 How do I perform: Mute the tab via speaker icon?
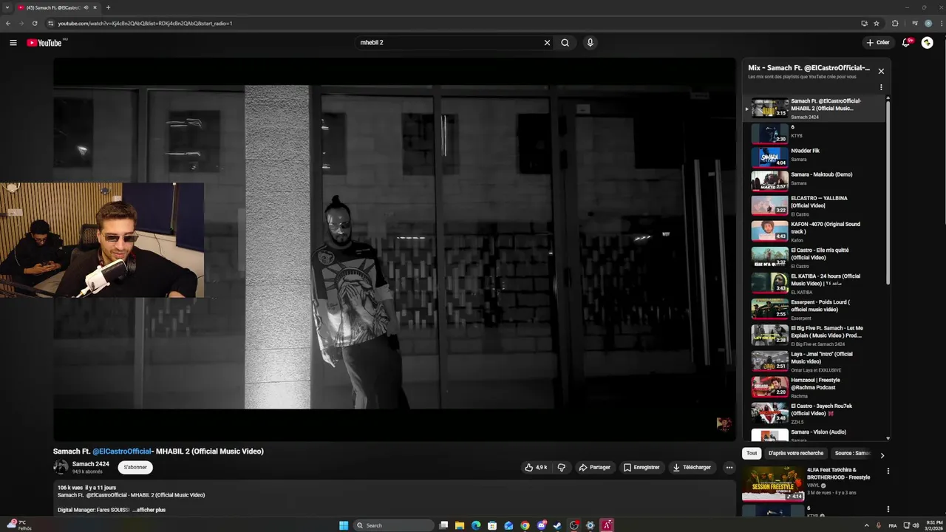tap(86, 7)
